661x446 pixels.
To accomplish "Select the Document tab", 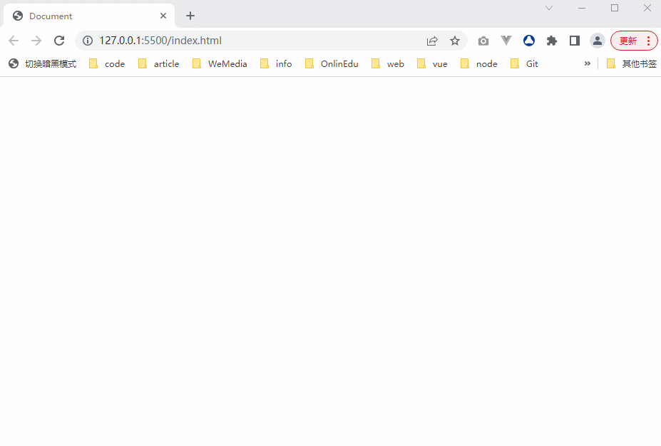I will click(x=88, y=16).
